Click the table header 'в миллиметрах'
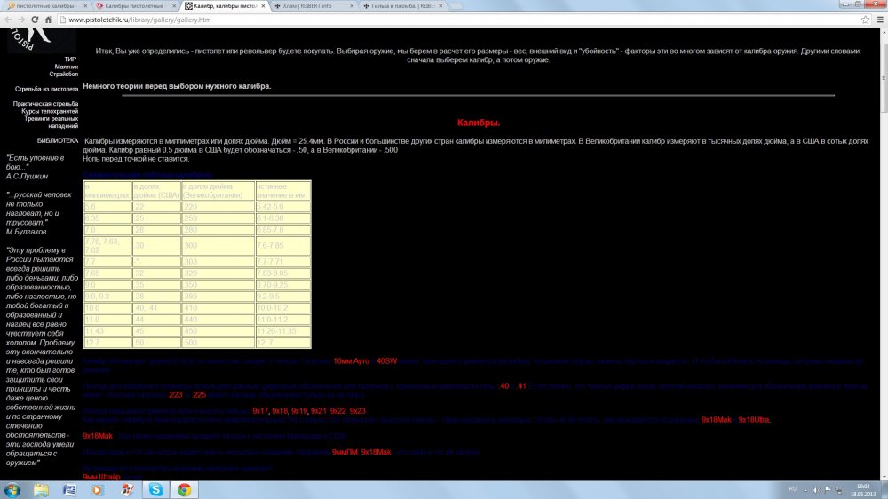 [107, 190]
